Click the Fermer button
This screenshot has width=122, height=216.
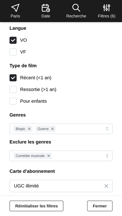(100, 206)
